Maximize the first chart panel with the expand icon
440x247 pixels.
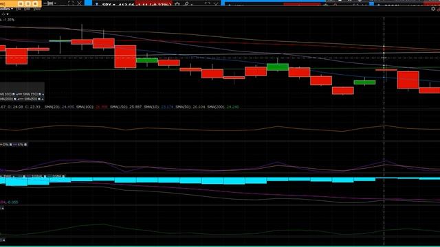click(70, 3)
